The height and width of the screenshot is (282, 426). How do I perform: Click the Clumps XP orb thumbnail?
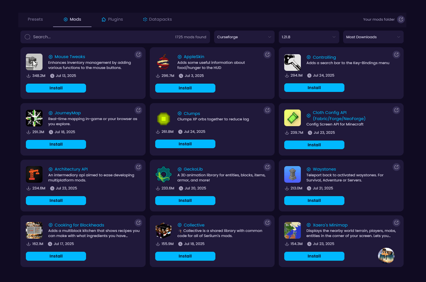tap(164, 118)
